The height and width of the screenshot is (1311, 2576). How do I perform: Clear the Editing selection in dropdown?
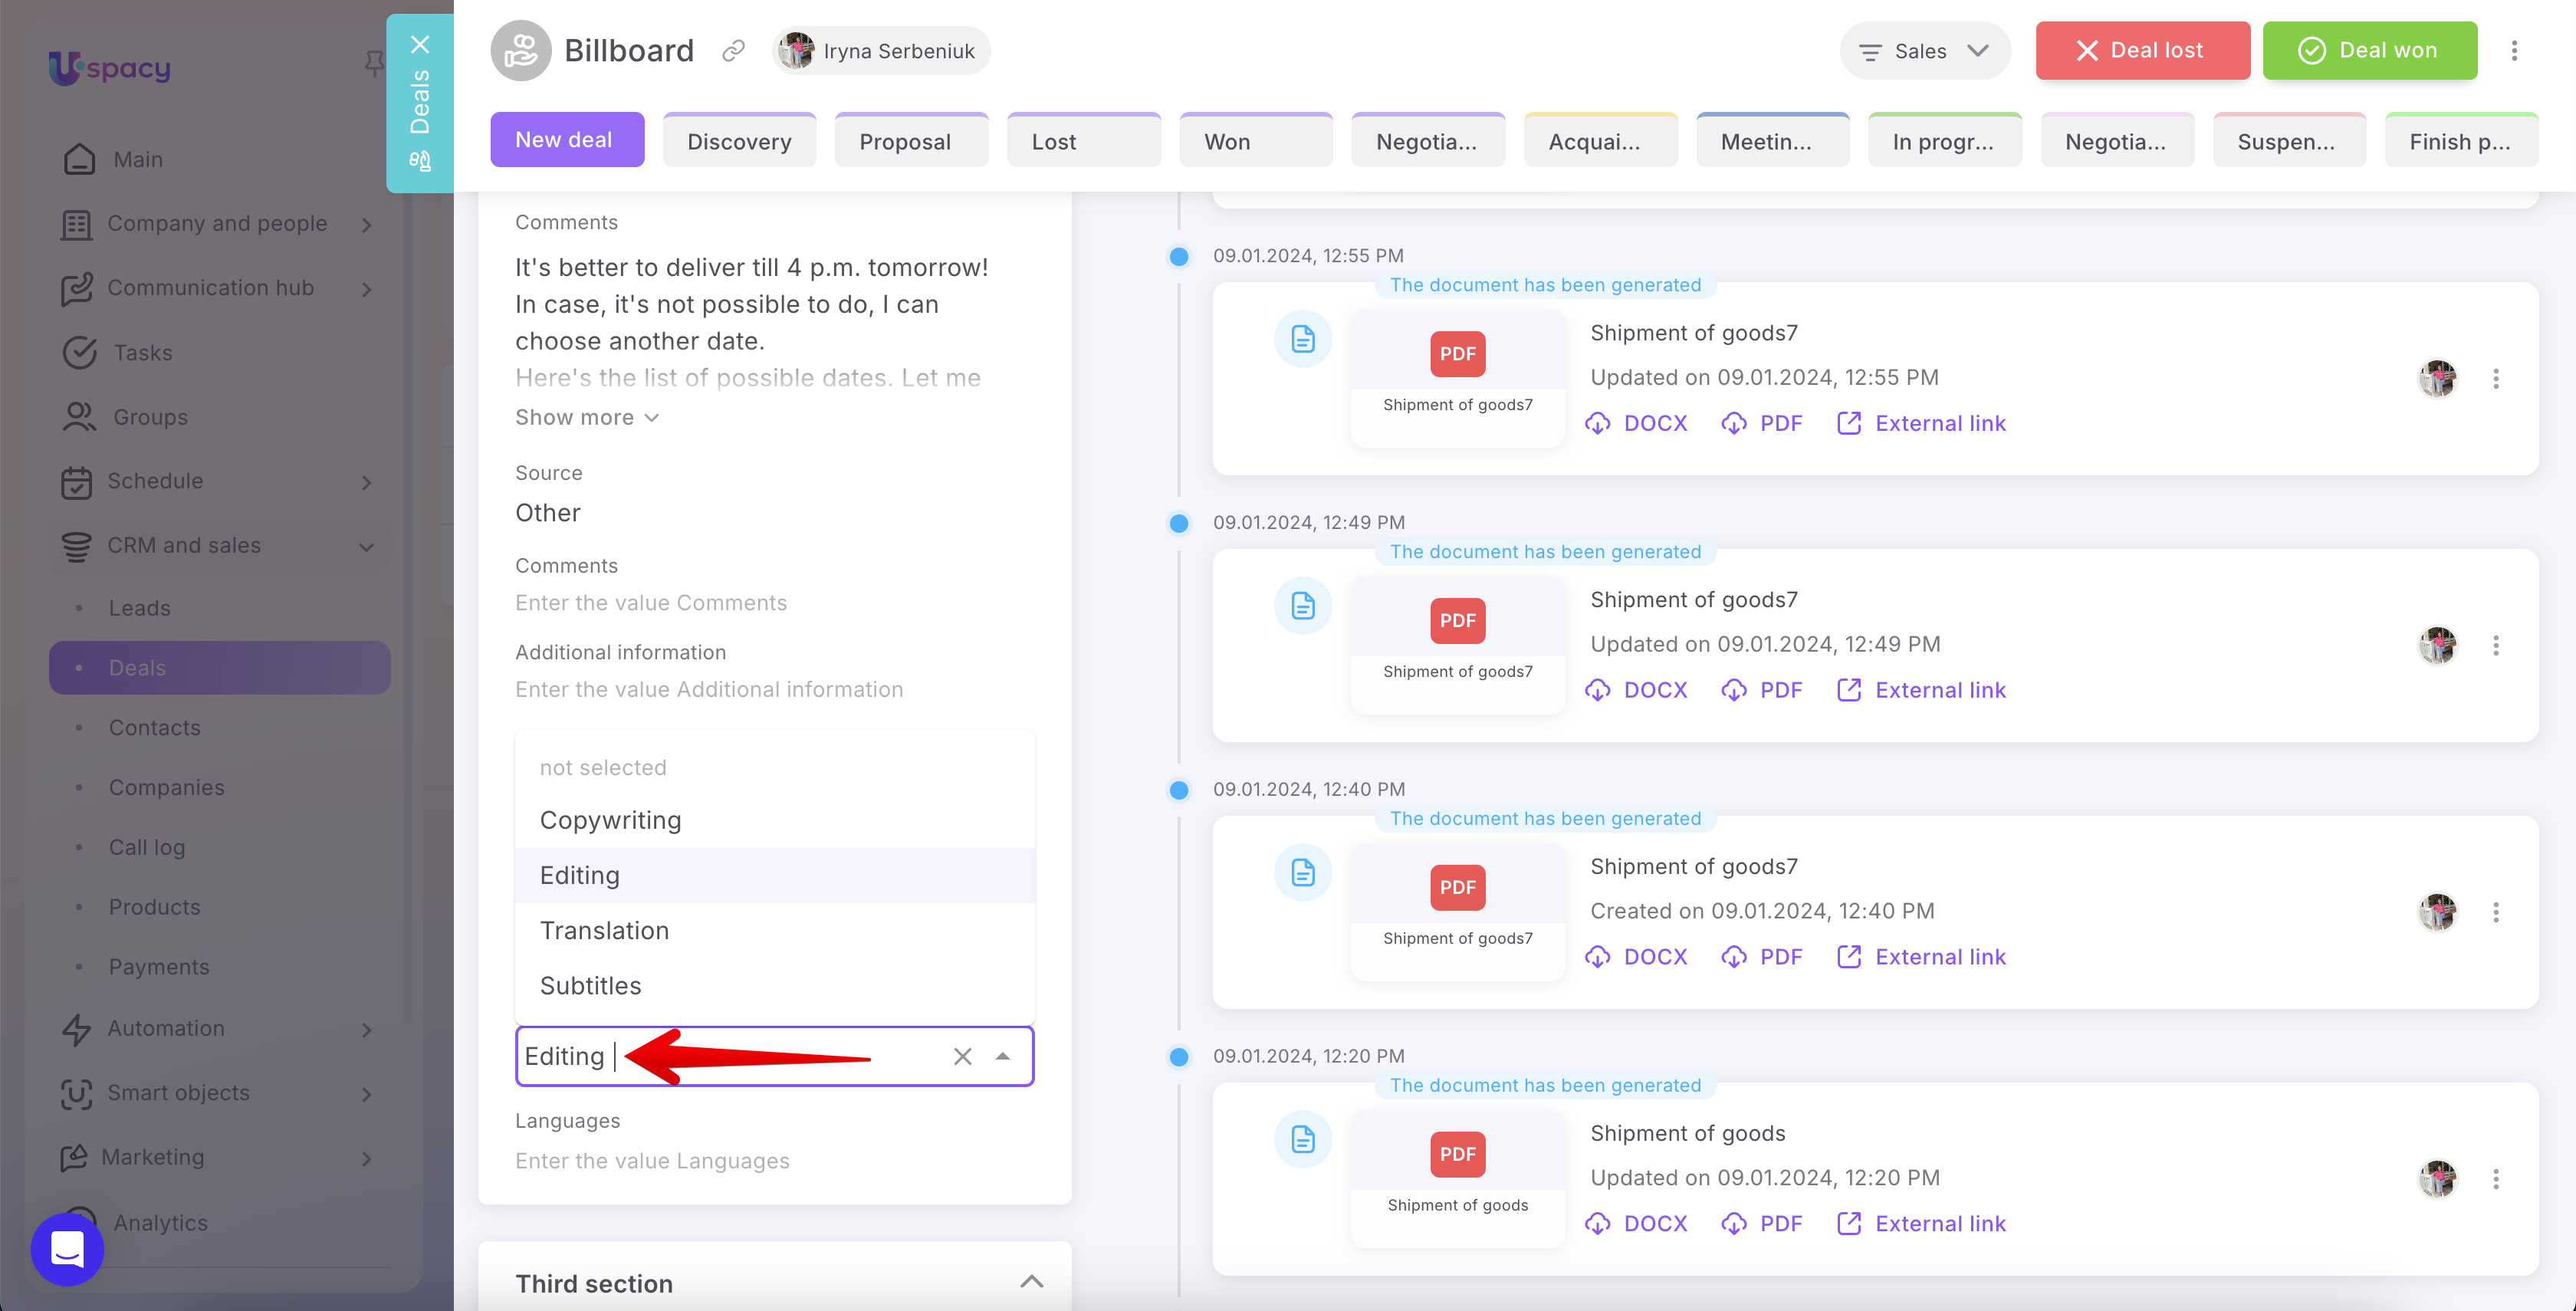coord(962,1056)
